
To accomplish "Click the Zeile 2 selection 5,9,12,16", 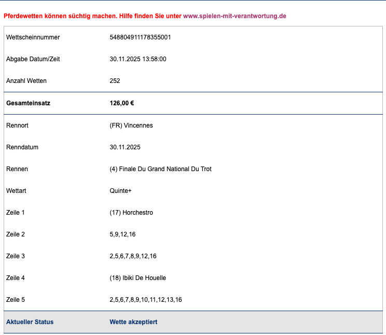I will (x=122, y=234).
